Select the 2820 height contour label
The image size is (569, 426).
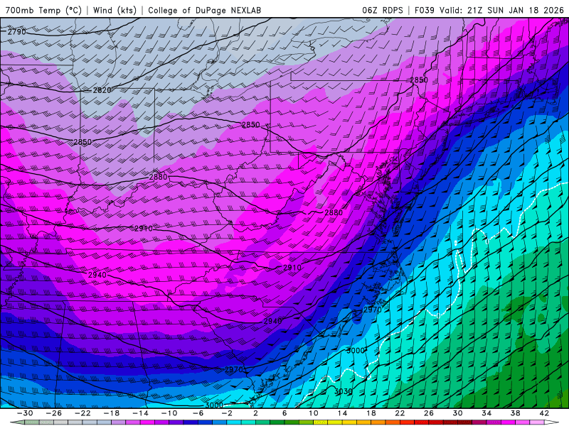(x=102, y=90)
